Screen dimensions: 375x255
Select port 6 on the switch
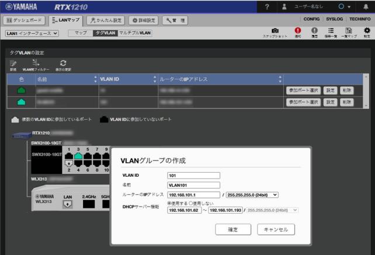[x=88, y=163]
